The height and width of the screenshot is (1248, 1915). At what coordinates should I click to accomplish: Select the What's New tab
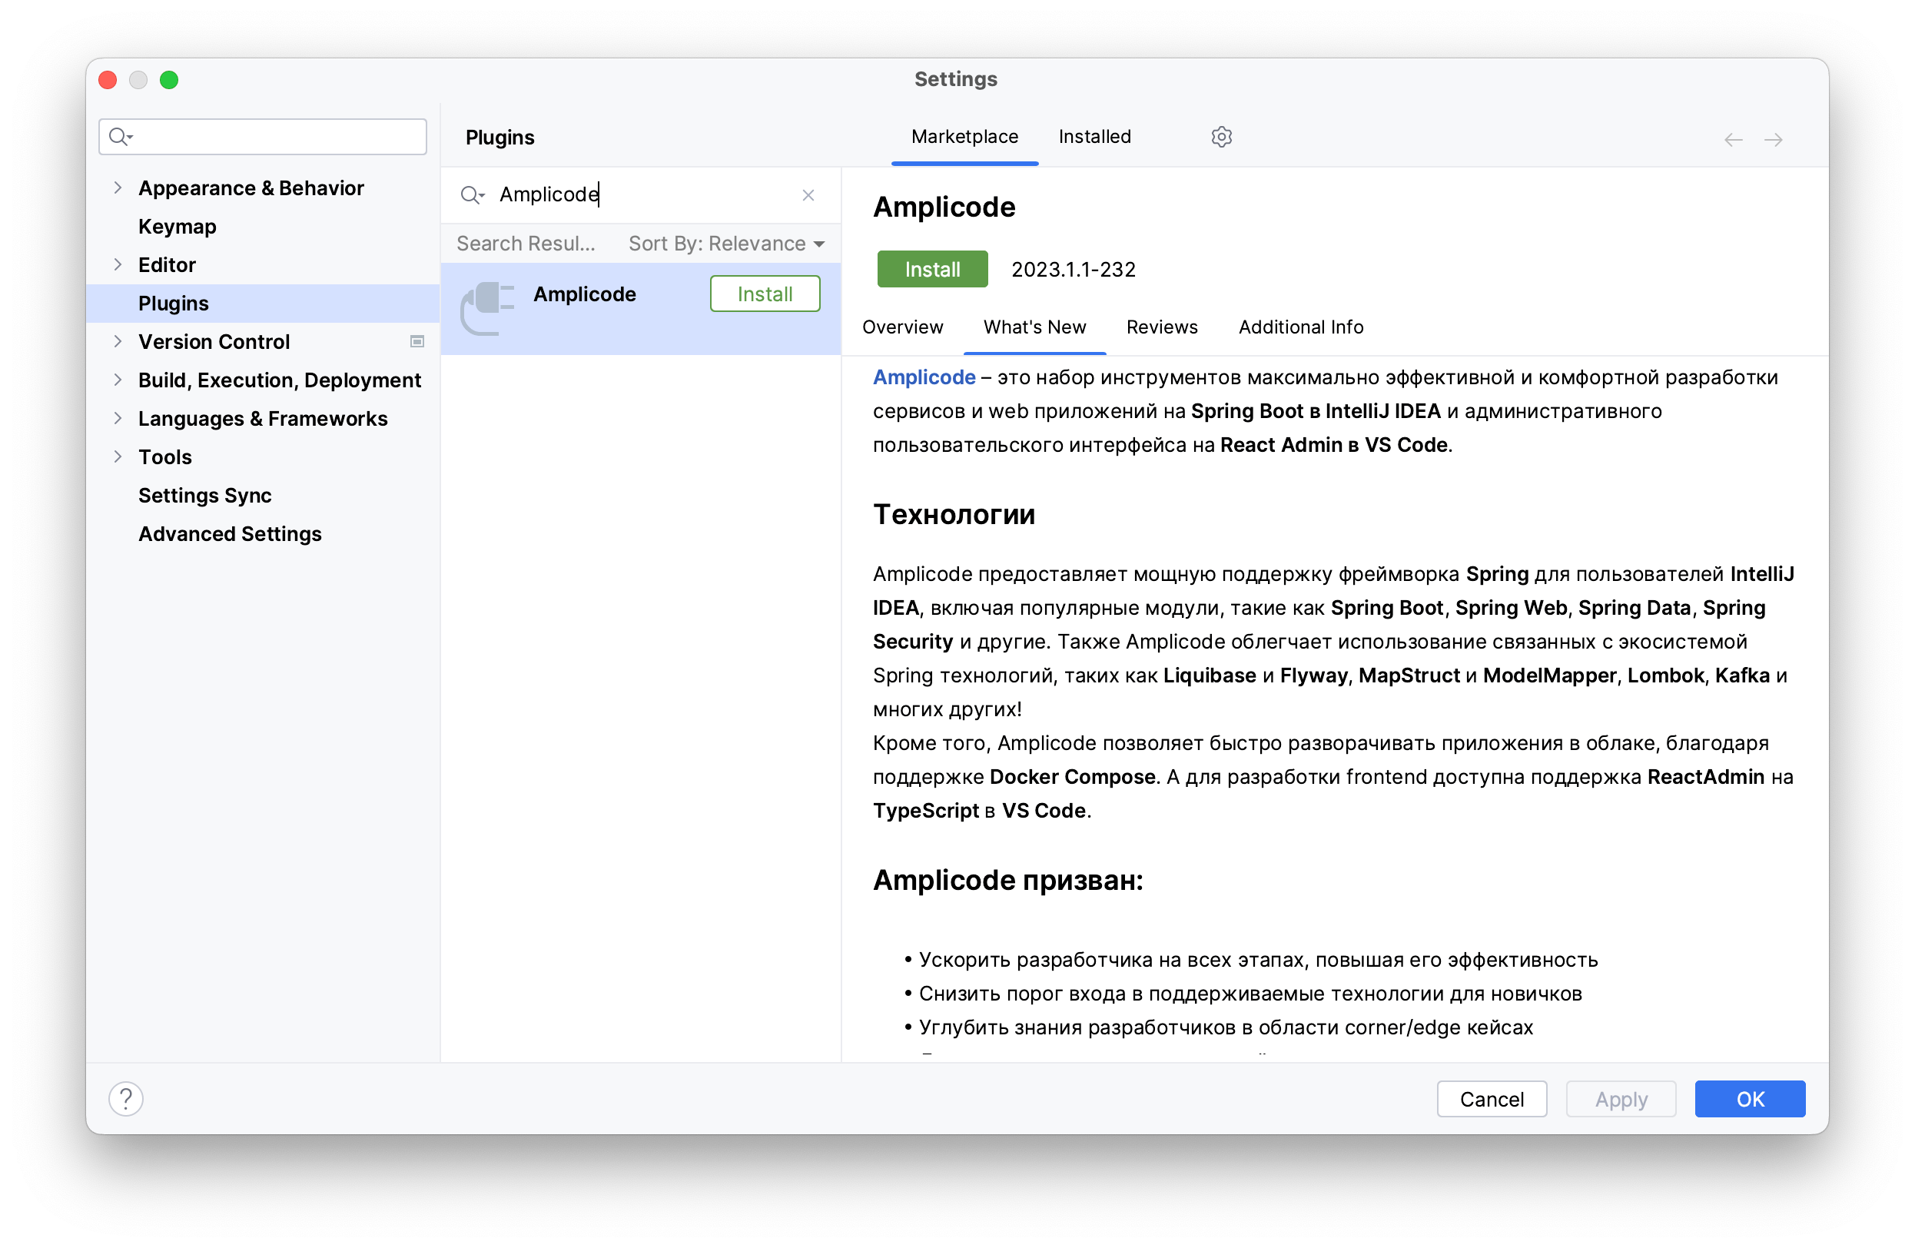1034,327
